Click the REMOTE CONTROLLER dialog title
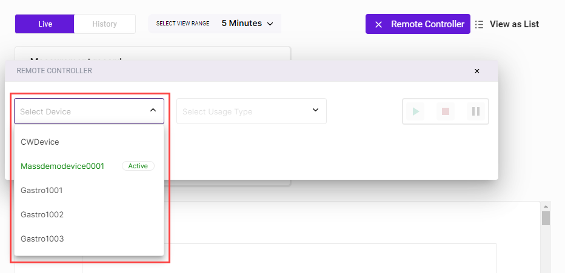 tap(55, 71)
